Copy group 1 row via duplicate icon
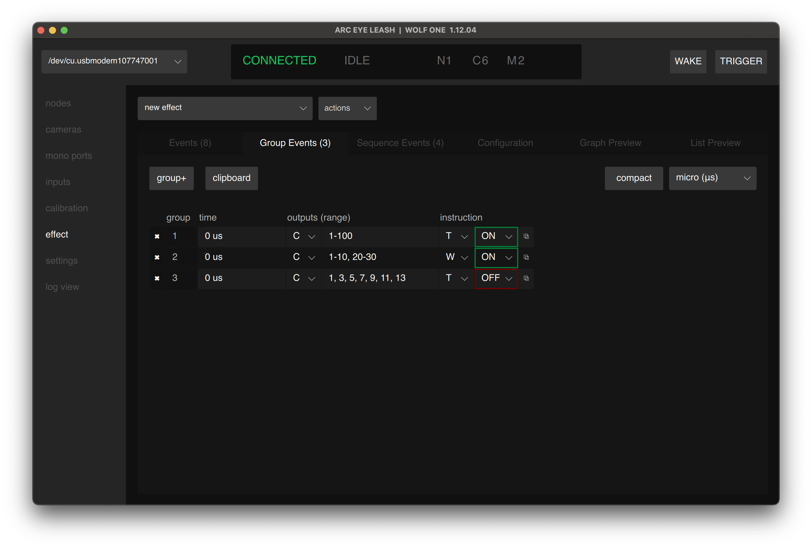This screenshot has height=548, width=812. (x=526, y=236)
